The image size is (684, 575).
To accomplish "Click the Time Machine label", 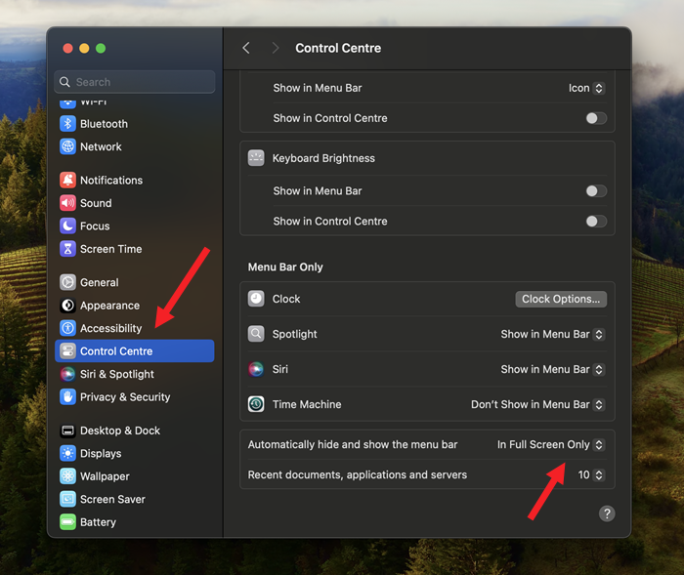I will 307,404.
